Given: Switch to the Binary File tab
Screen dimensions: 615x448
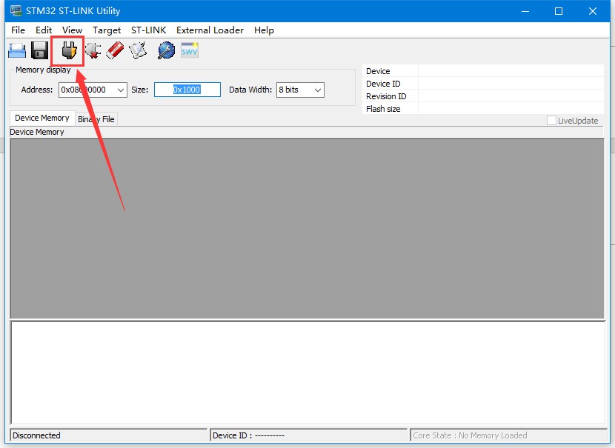Looking at the screenshot, I should 97,119.
